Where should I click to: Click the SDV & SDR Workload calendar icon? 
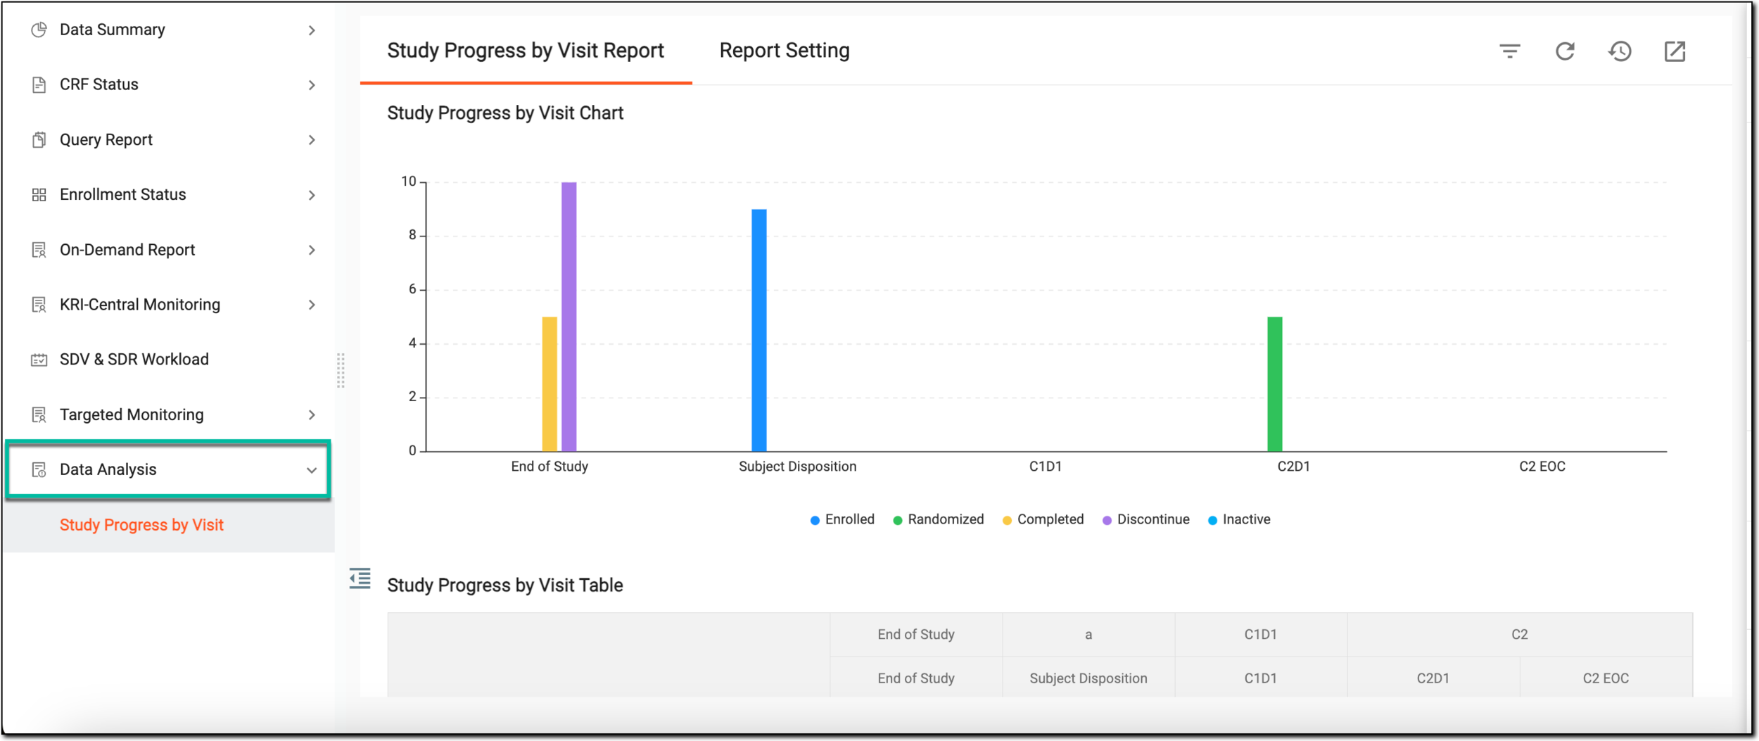tap(39, 360)
